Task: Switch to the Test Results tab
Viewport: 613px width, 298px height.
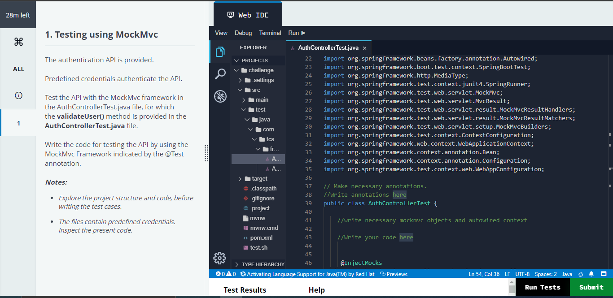Action: click(245, 290)
